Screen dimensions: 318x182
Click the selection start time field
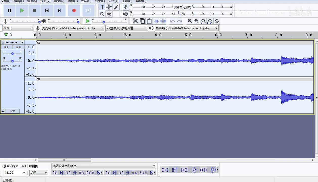tap(77, 173)
